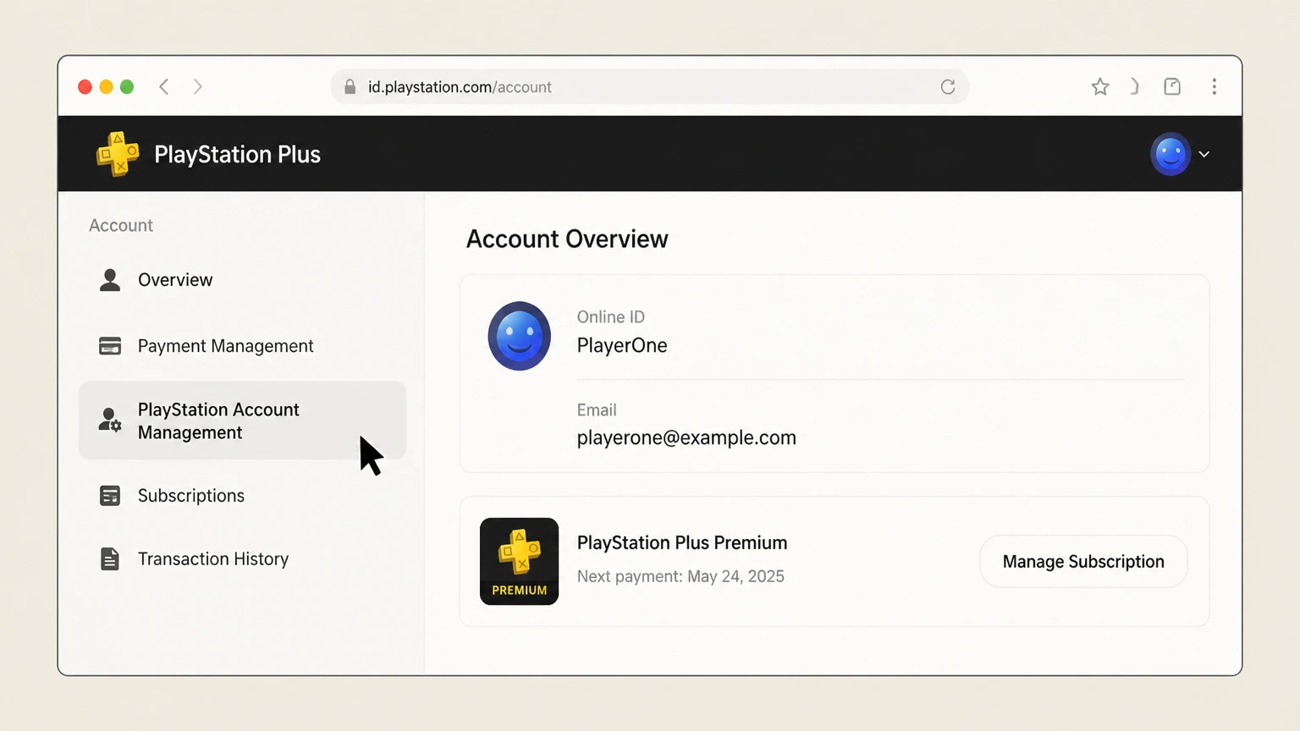Maximize the window with the green button
The height and width of the screenshot is (731, 1300).
[127, 86]
